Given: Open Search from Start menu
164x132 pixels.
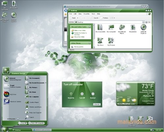Looking at the screenshot, I should (x=30, y=117).
